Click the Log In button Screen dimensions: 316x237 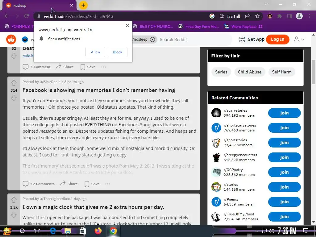(278, 39)
